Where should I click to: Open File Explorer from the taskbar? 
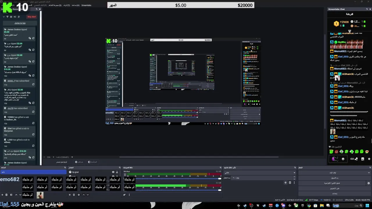[x=322, y=206]
